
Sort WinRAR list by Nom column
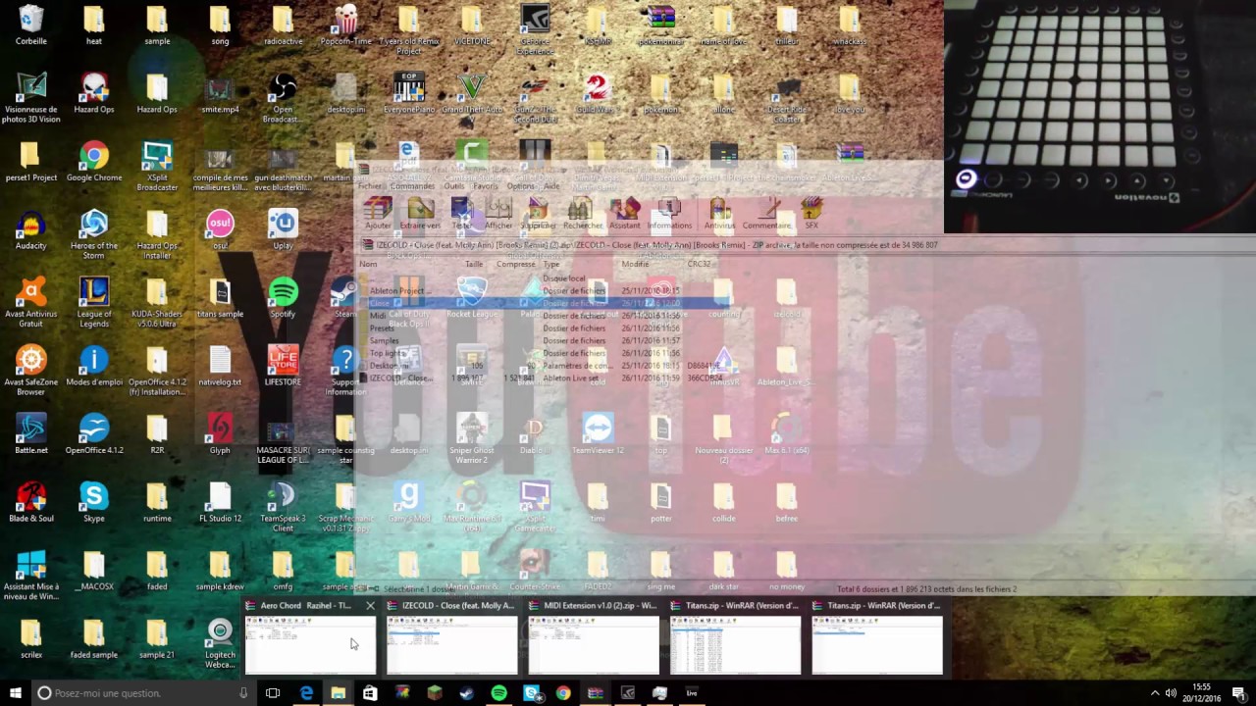pos(366,264)
